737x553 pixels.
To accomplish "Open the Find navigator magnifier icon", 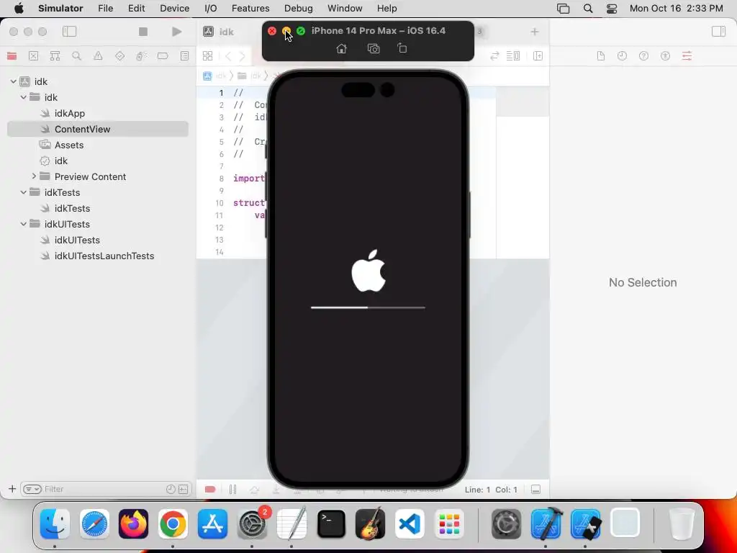I will coord(76,56).
